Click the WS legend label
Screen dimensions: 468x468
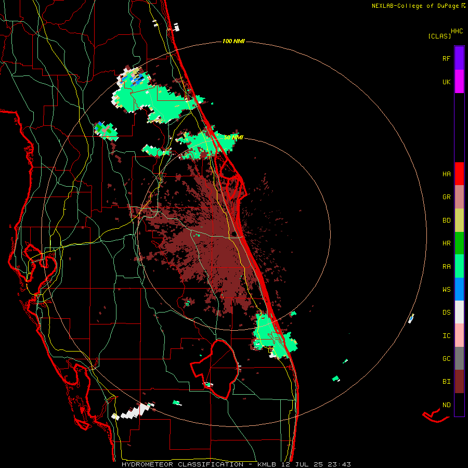point(446,289)
